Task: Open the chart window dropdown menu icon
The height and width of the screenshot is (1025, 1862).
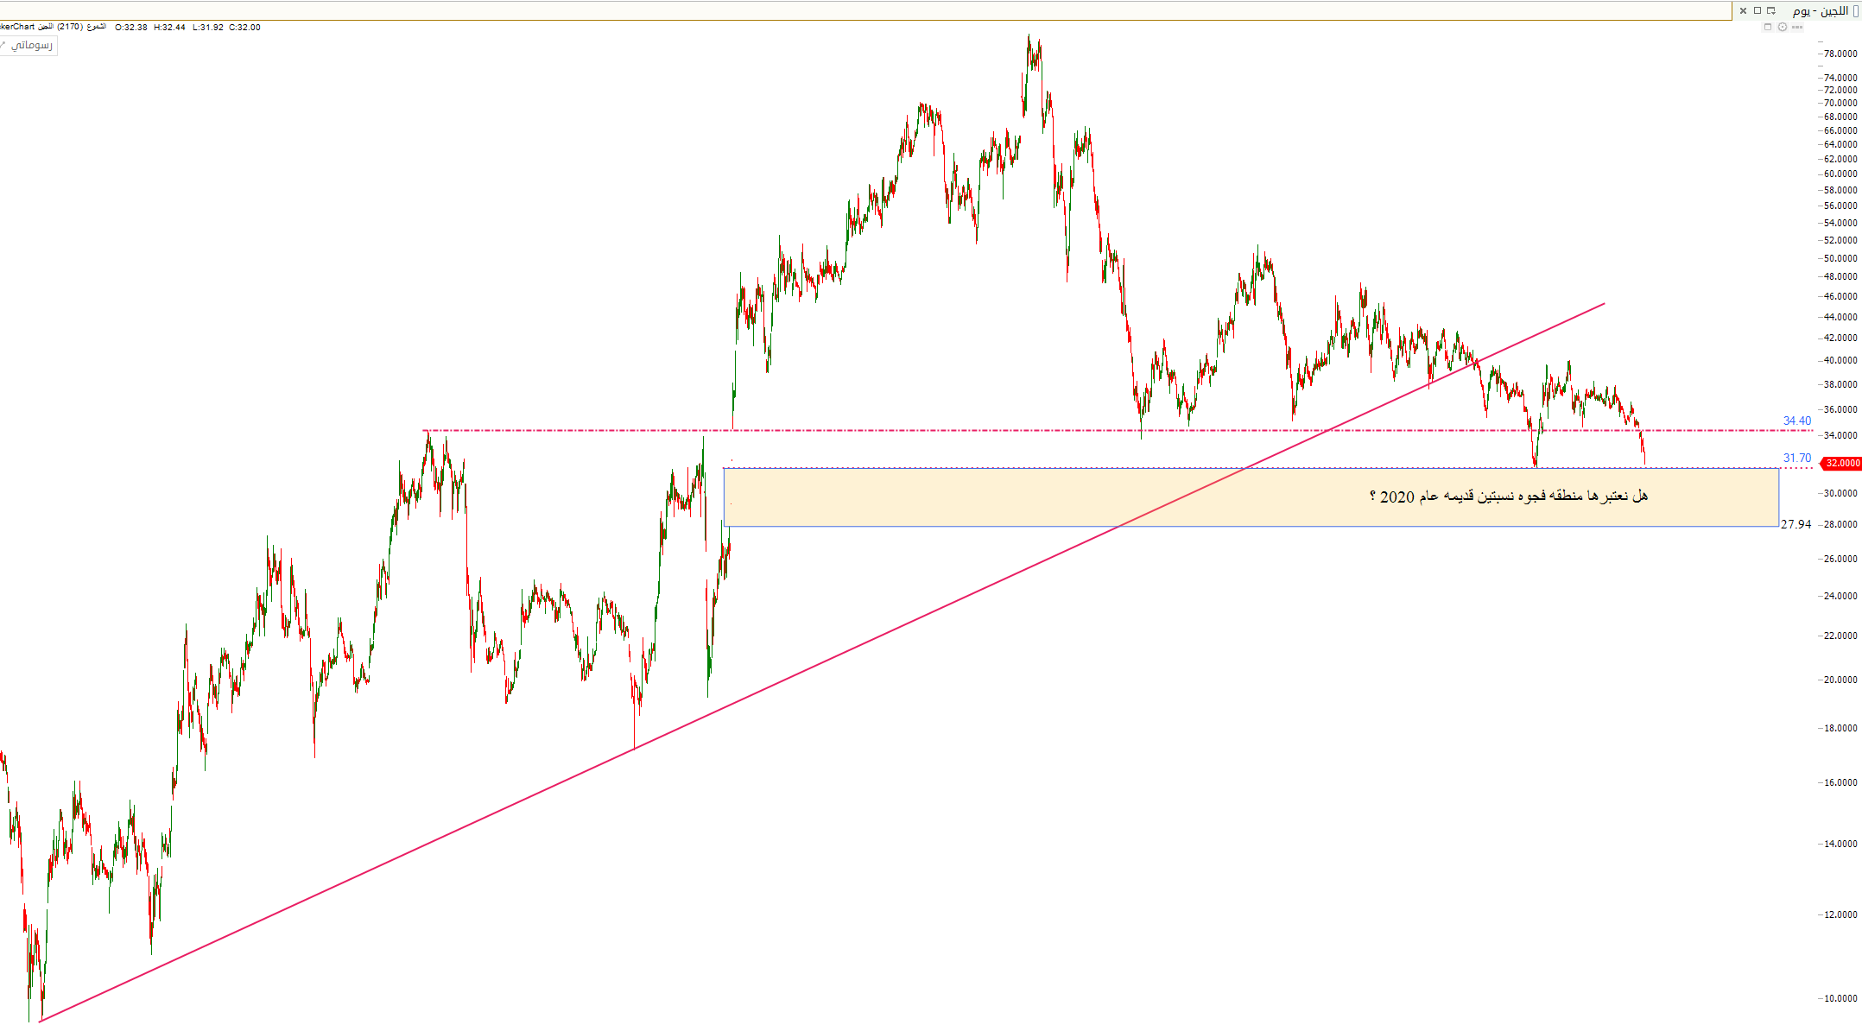Action: 1771,10
